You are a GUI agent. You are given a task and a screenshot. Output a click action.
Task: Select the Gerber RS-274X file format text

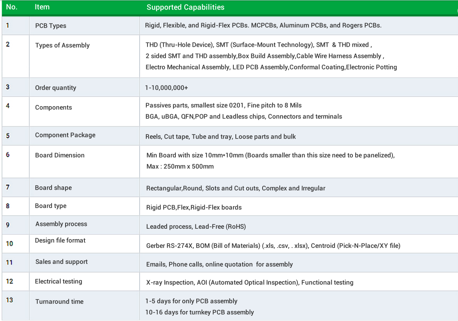click(169, 246)
